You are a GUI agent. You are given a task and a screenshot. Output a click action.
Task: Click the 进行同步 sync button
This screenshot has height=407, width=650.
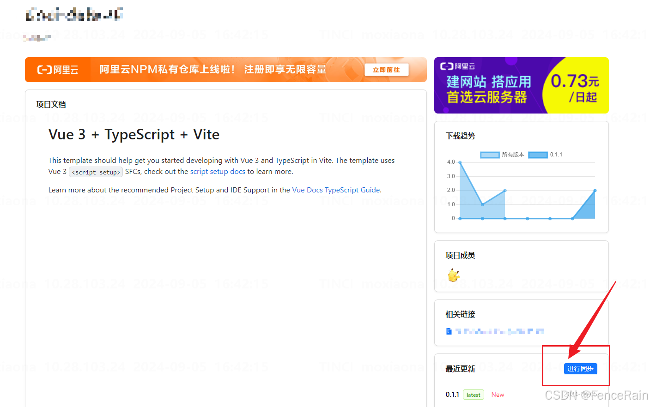click(580, 369)
